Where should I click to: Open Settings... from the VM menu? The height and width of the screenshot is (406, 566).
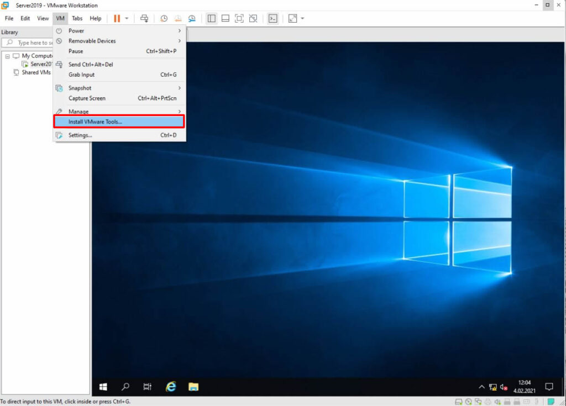119,135
